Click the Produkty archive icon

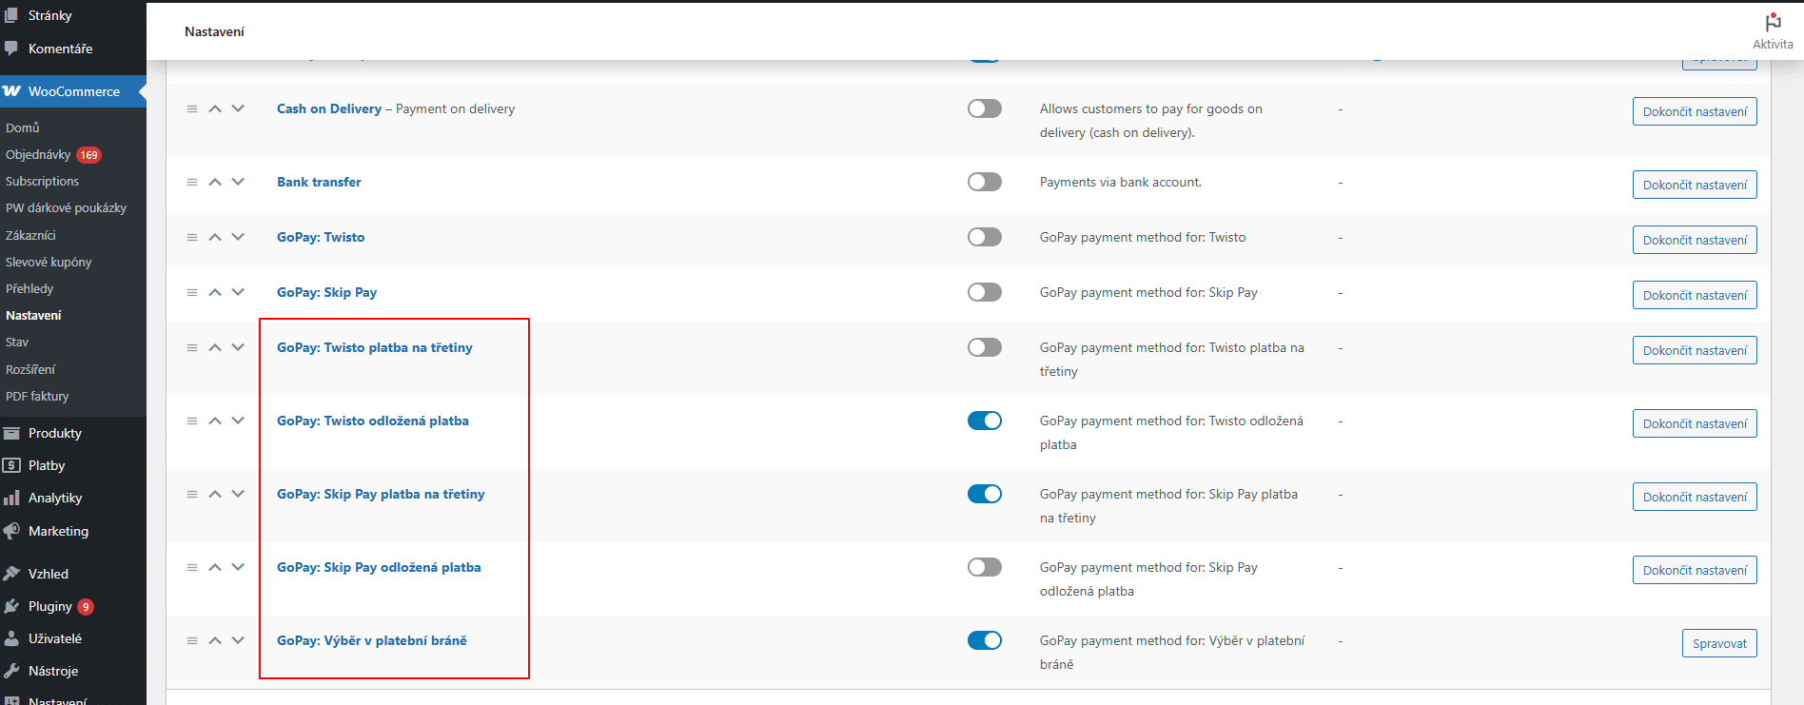point(12,433)
